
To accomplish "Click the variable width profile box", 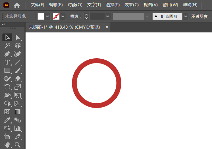I will pyautogui.click(x=128, y=17).
